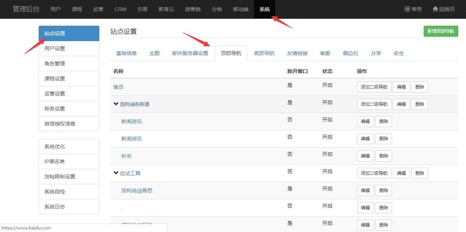This screenshot has height=232, width=466.
Task: Go to 角色管理 in the sidebar
Action: pyautogui.click(x=54, y=64)
